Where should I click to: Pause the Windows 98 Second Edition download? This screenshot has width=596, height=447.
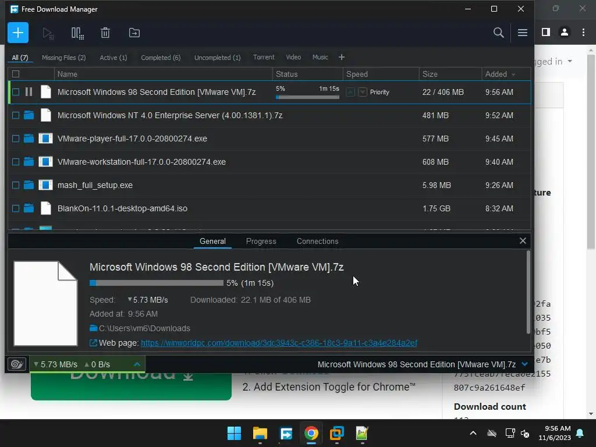pyautogui.click(x=29, y=92)
